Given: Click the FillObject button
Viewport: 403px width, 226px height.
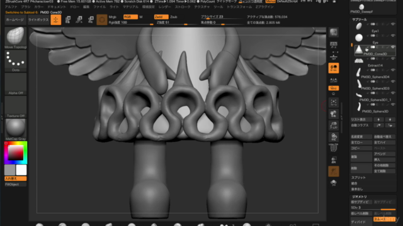Looking at the screenshot, I should click(15, 184).
